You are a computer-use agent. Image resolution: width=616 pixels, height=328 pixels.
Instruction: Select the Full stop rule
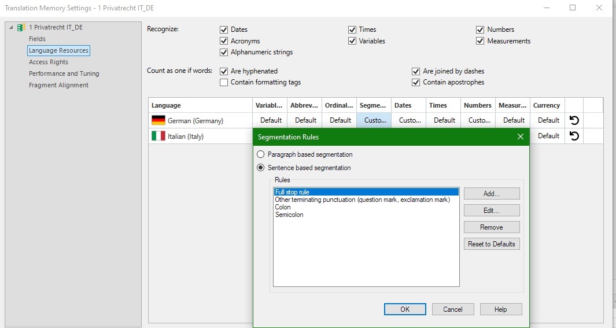(x=366, y=192)
